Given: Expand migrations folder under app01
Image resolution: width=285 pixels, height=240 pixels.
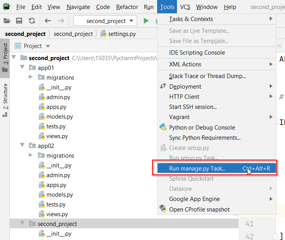Looking at the screenshot, I should (31, 77).
